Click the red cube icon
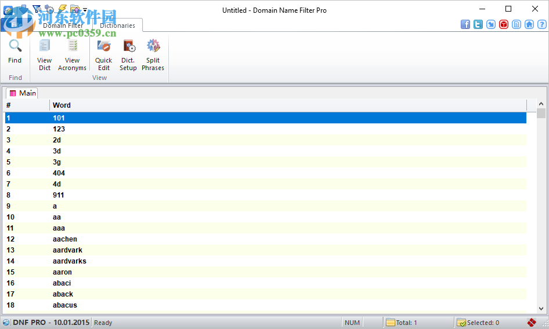The height and width of the screenshot is (329, 549). pyautogui.click(x=504, y=24)
